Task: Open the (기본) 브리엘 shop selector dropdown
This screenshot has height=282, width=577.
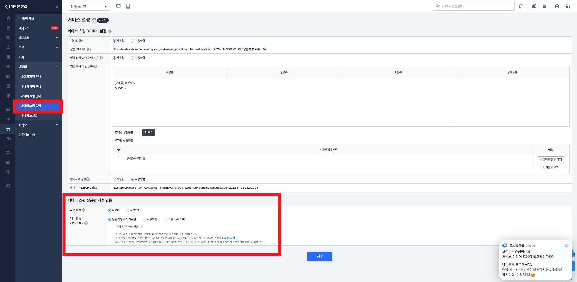Action: click(89, 6)
